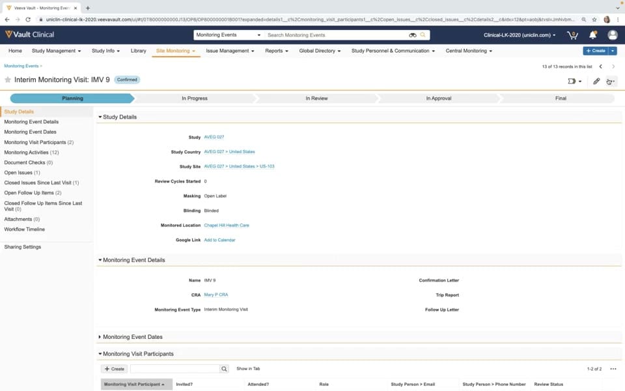
Task: Go to the Home tab
Action: [x=15, y=51]
